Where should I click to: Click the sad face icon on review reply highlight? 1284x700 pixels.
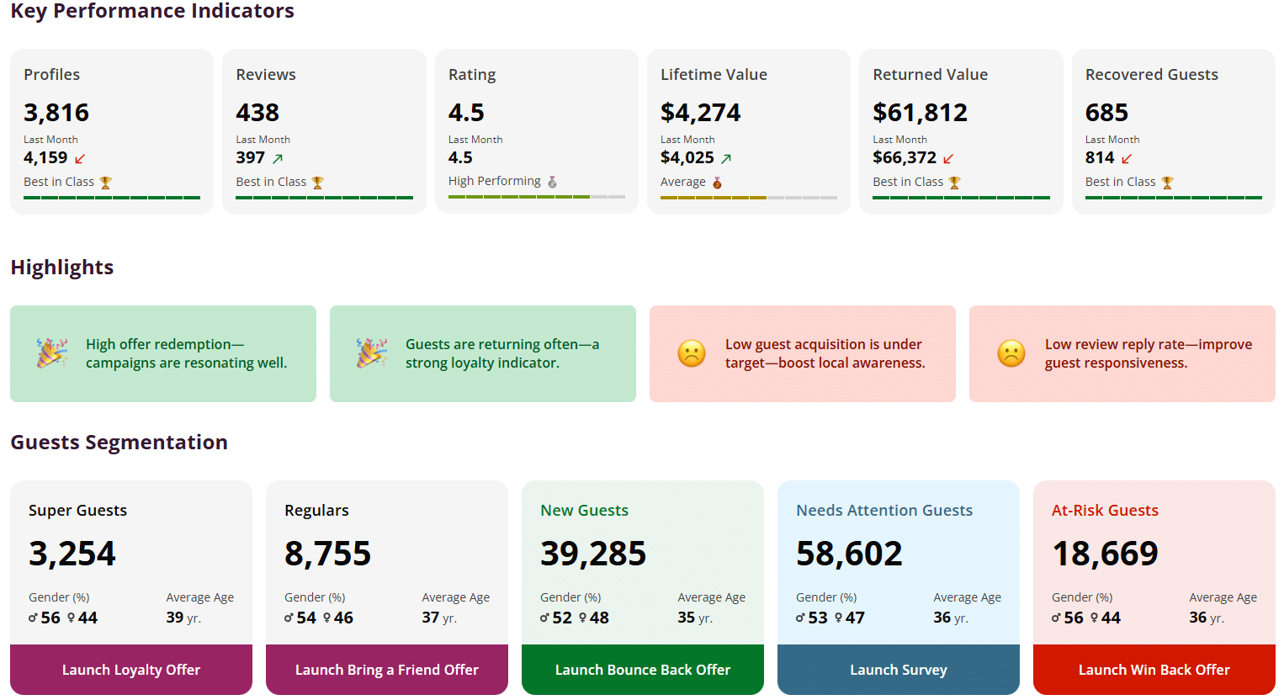1011,353
